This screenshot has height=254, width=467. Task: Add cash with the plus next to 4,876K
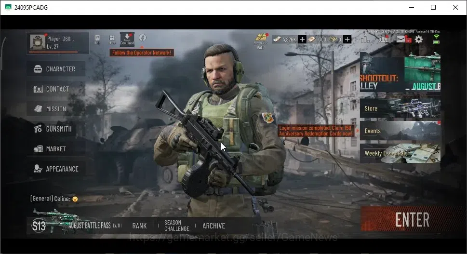pyautogui.click(x=302, y=40)
